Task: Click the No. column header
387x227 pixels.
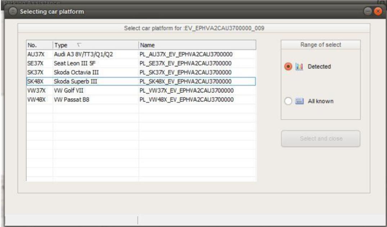Action: point(40,45)
